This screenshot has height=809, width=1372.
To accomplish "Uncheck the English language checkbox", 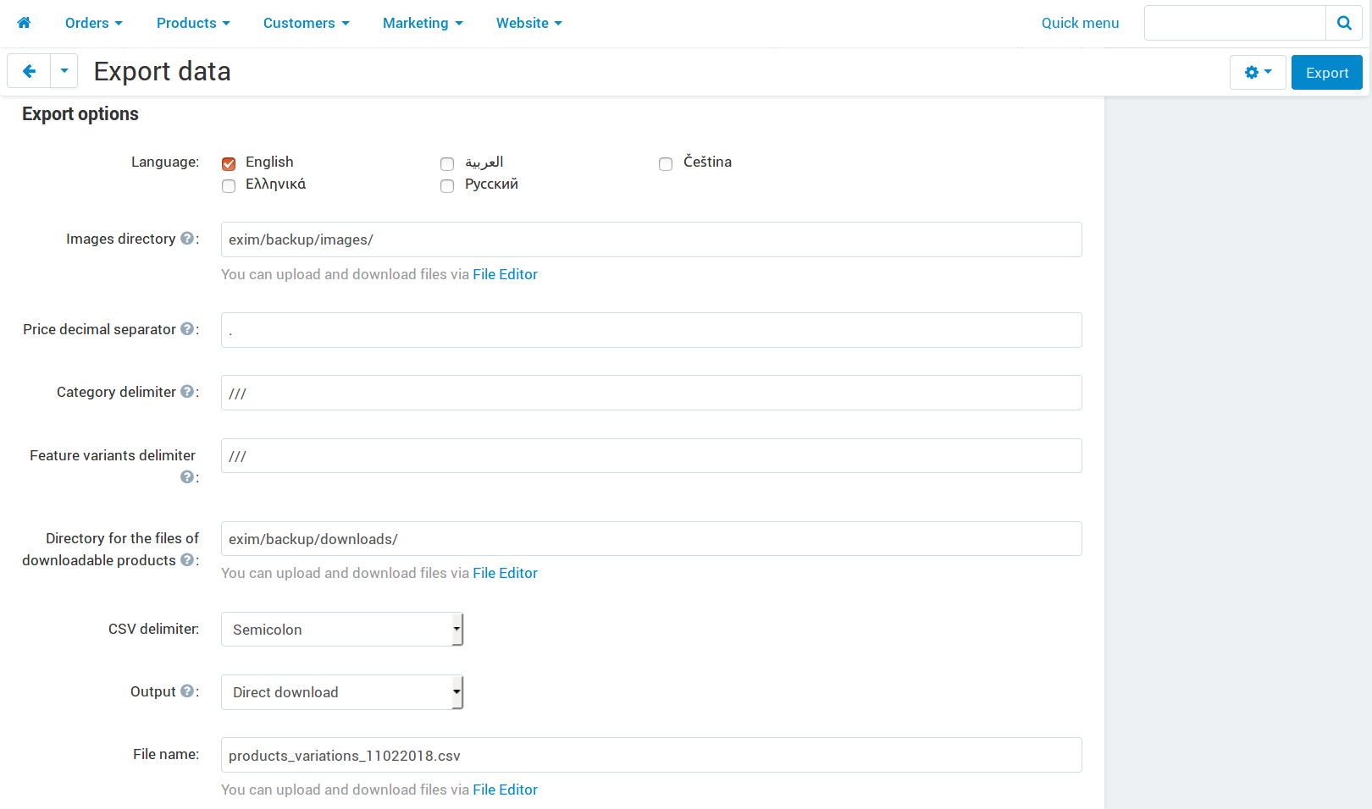I will point(229,163).
